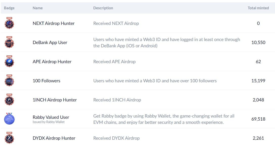Open the DeBank App User entry
This screenshot has height=147, width=275.
tap(50, 43)
